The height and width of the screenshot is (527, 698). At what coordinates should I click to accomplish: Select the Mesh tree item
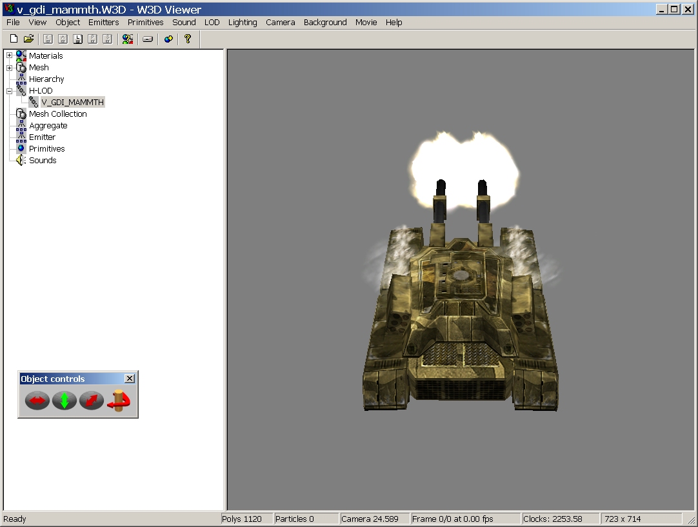point(39,68)
